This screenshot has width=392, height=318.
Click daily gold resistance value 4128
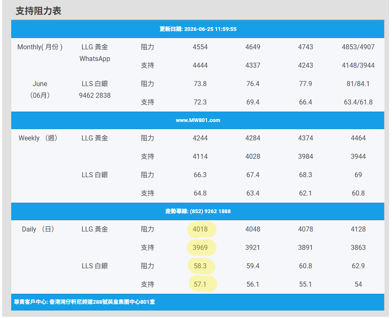click(358, 229)
